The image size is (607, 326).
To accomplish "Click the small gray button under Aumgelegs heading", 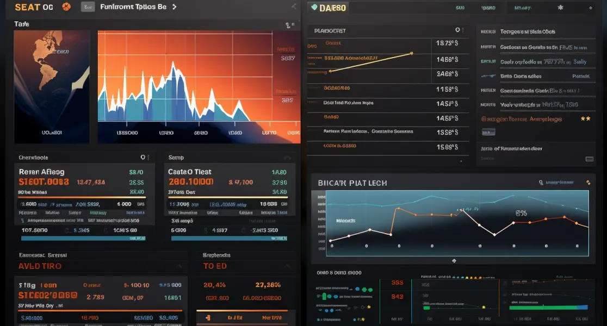I will click(488, 132).
